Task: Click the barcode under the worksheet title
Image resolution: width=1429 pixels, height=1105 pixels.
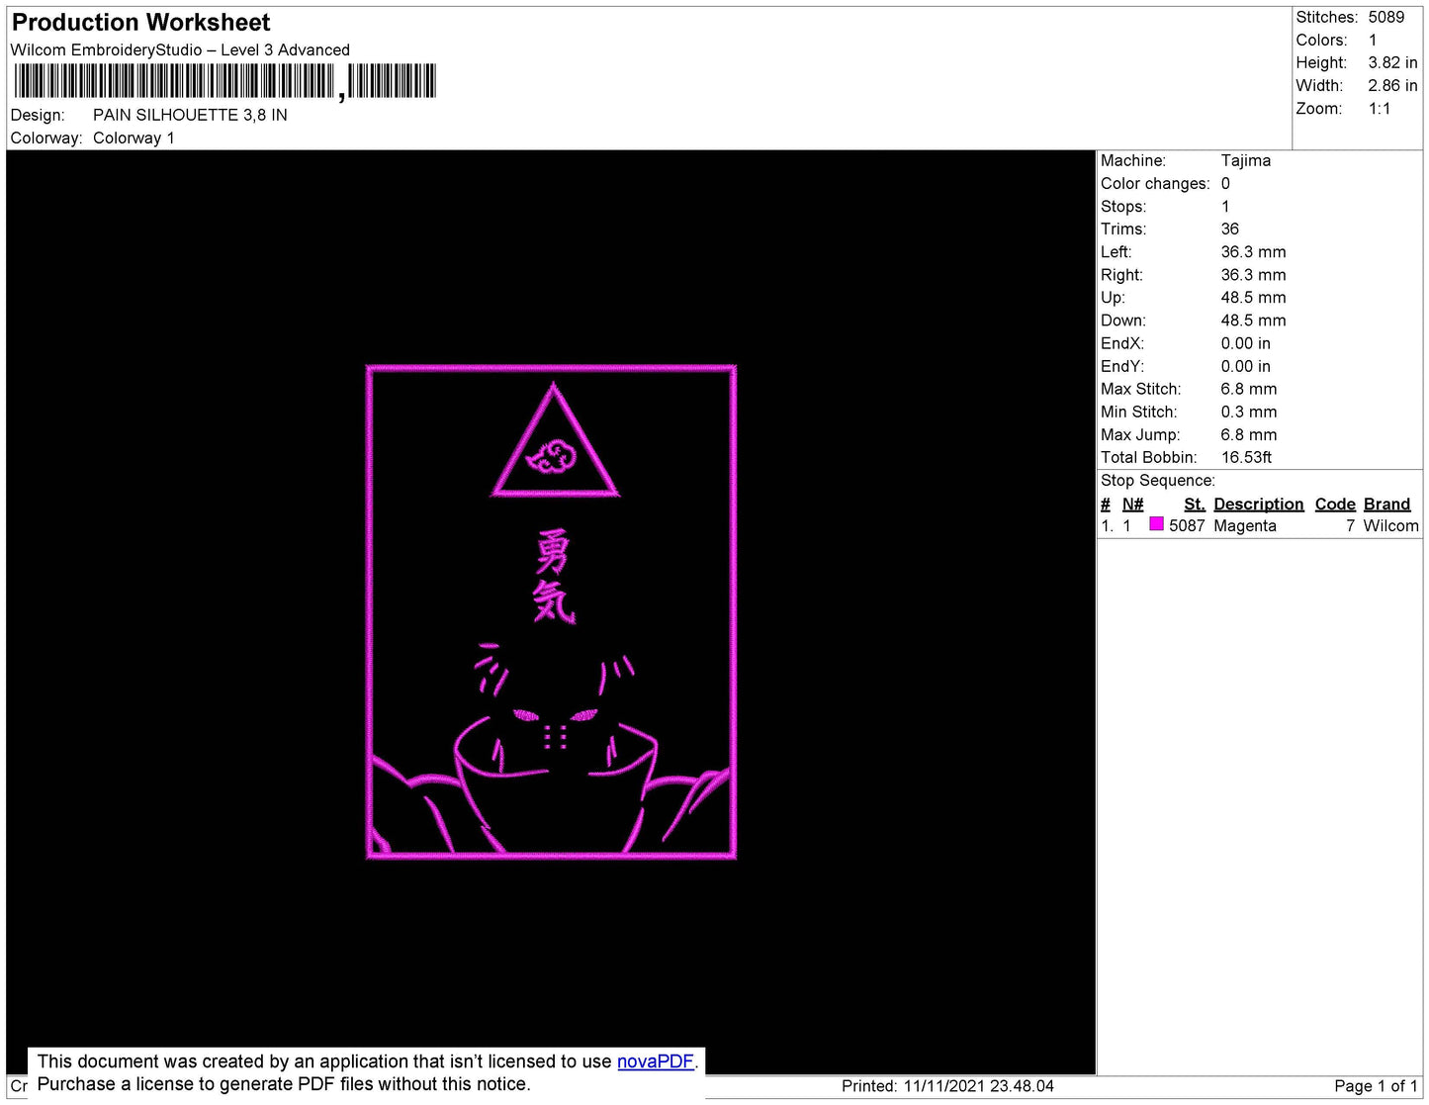Action: [224, 81]
